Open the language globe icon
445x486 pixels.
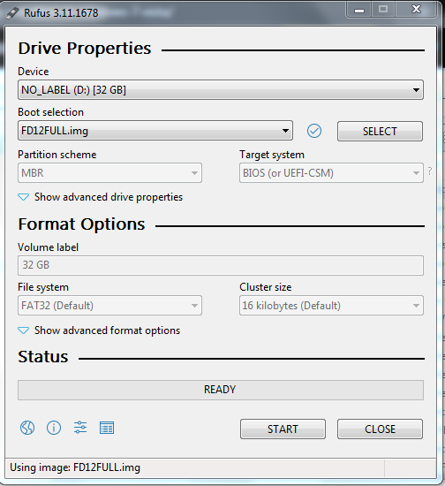pyautogui.click(x=27, y=428)
